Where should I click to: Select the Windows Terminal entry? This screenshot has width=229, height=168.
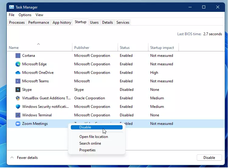click(37, 115)
